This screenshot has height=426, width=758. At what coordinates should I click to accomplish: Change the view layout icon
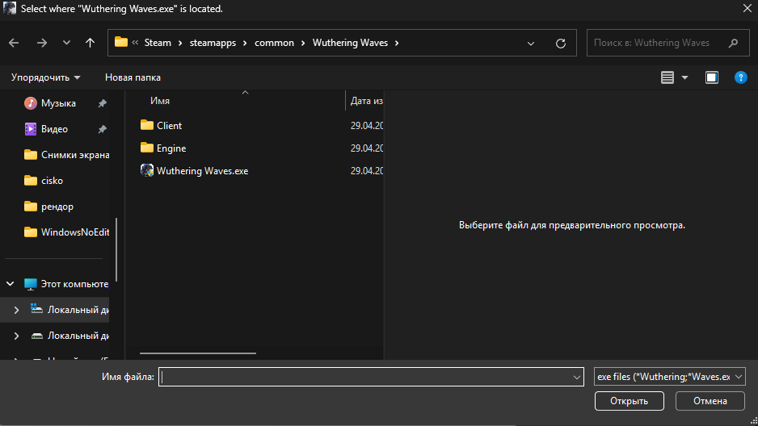pyautogui.click(x=667, y=77)
